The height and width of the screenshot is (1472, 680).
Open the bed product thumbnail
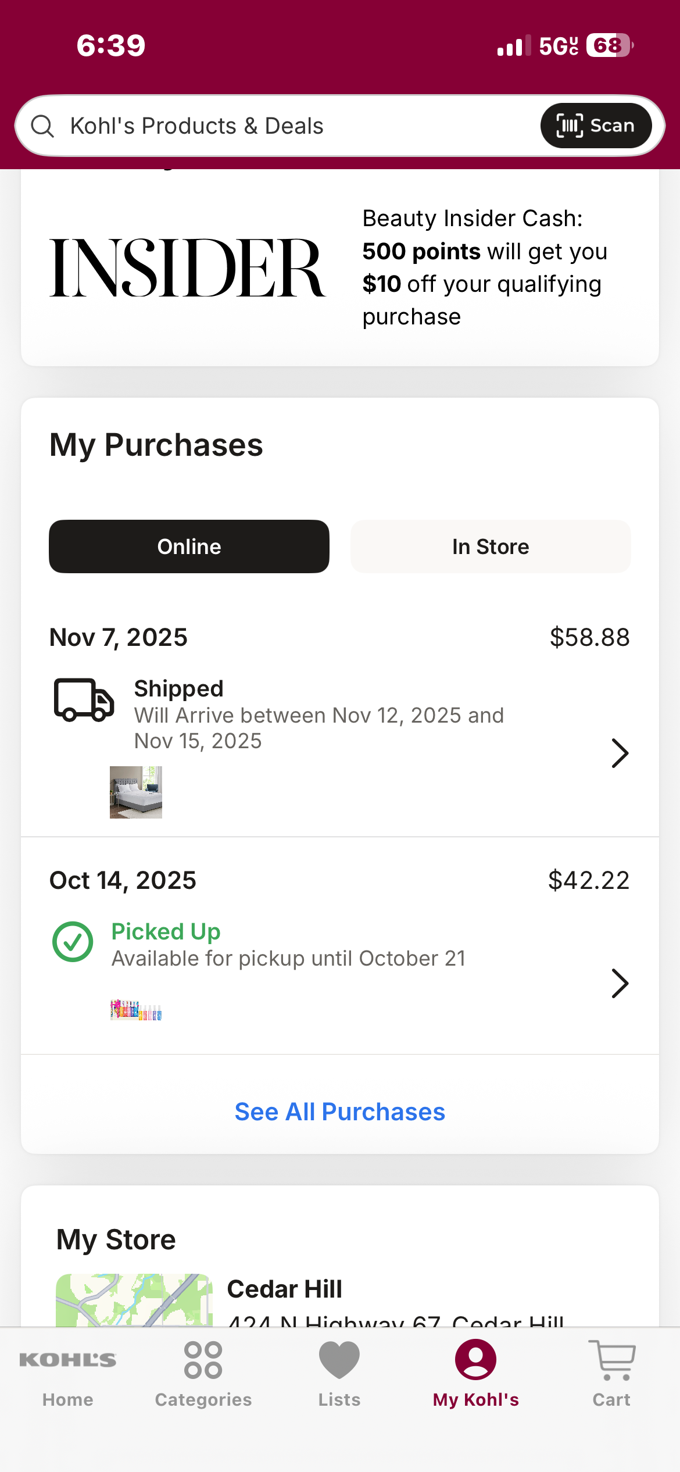[x=136, y=792]
